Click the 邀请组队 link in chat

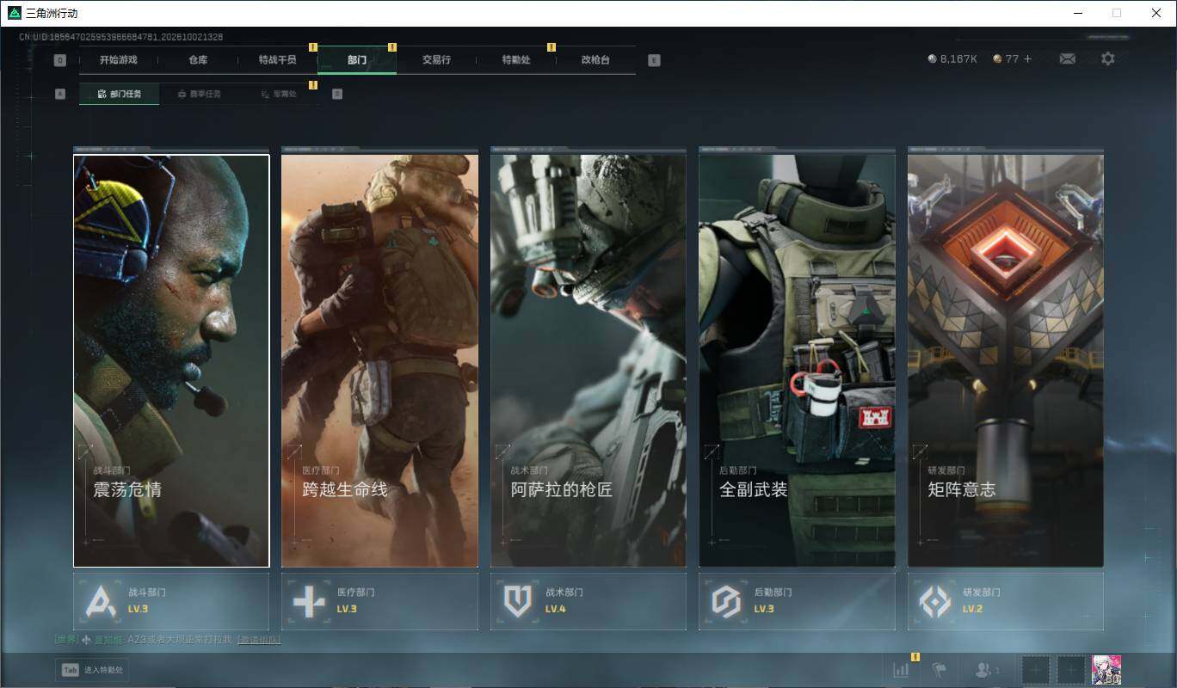[259, 640]
